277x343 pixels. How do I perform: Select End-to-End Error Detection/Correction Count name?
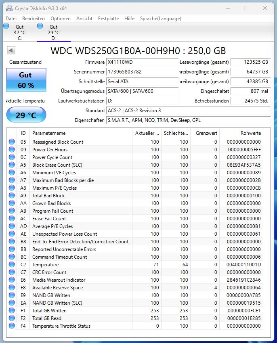[80, 241]
